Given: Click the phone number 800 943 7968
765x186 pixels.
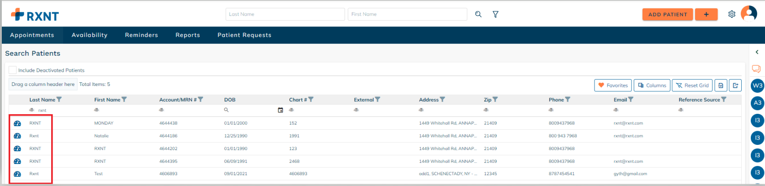Looking at the screenshot, I should pyautogui.click(x=563, y=136).
